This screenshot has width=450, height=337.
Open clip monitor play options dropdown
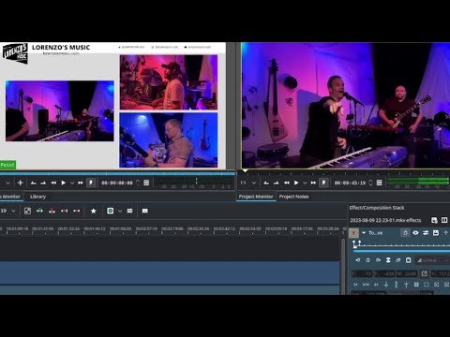pyautogui.click(x=72, y=183)
